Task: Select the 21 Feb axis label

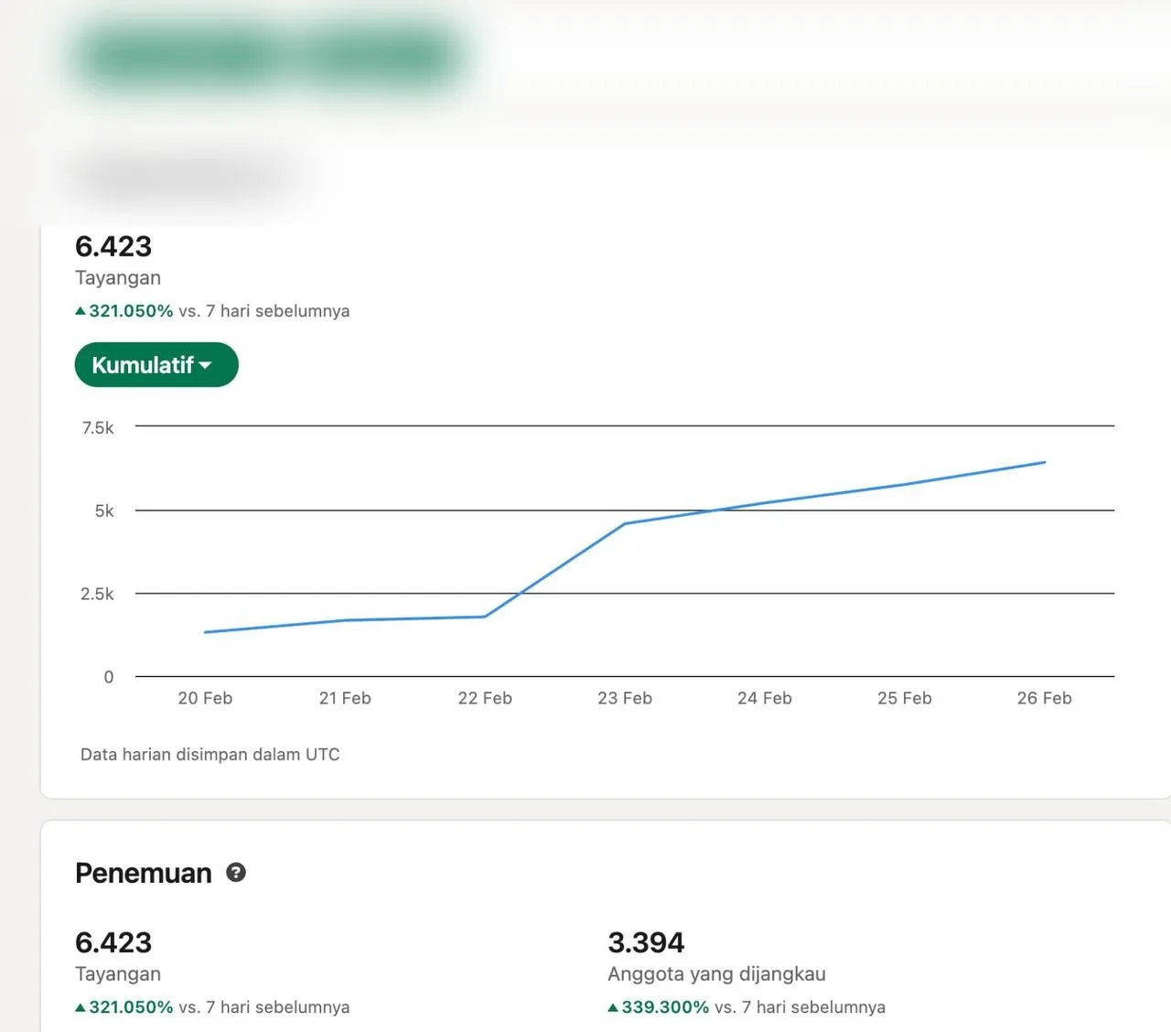Action: coord(345,698)
